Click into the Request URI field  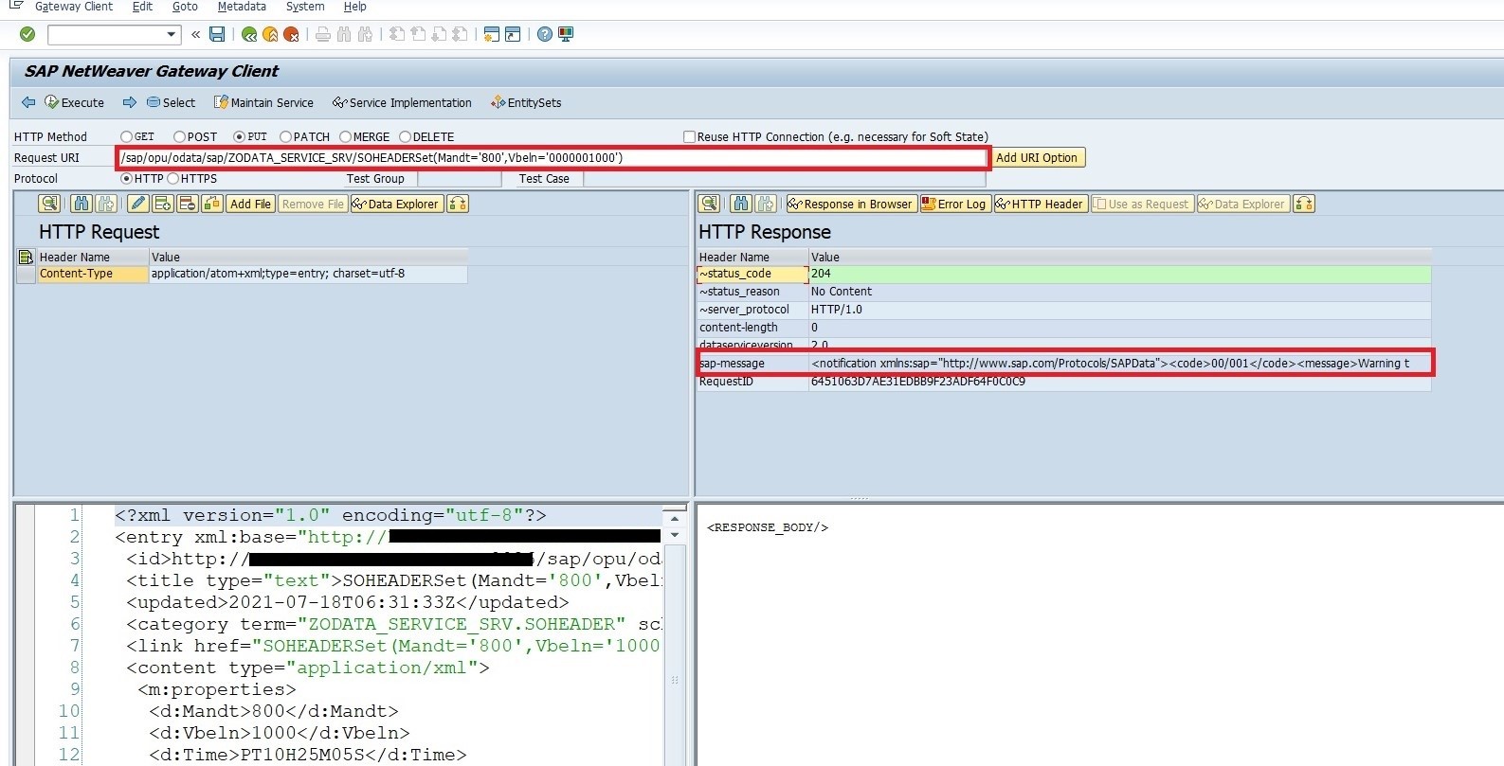(x=553, y=158)
